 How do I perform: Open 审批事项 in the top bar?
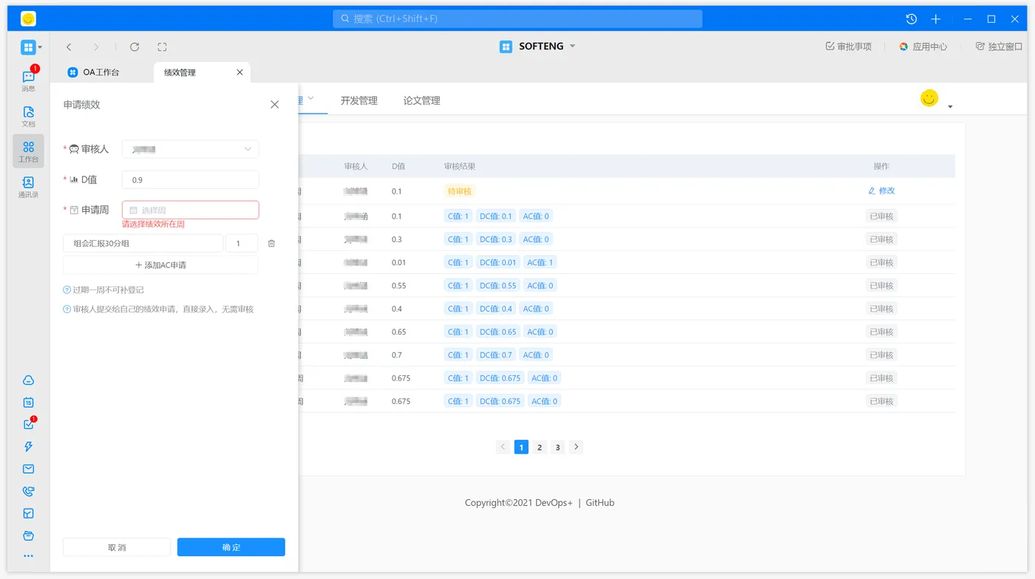[x=848, y=47]
